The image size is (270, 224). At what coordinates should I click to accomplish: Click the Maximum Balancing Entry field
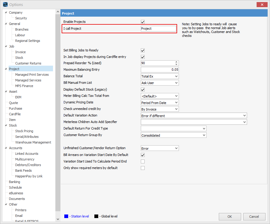[160, 70]
